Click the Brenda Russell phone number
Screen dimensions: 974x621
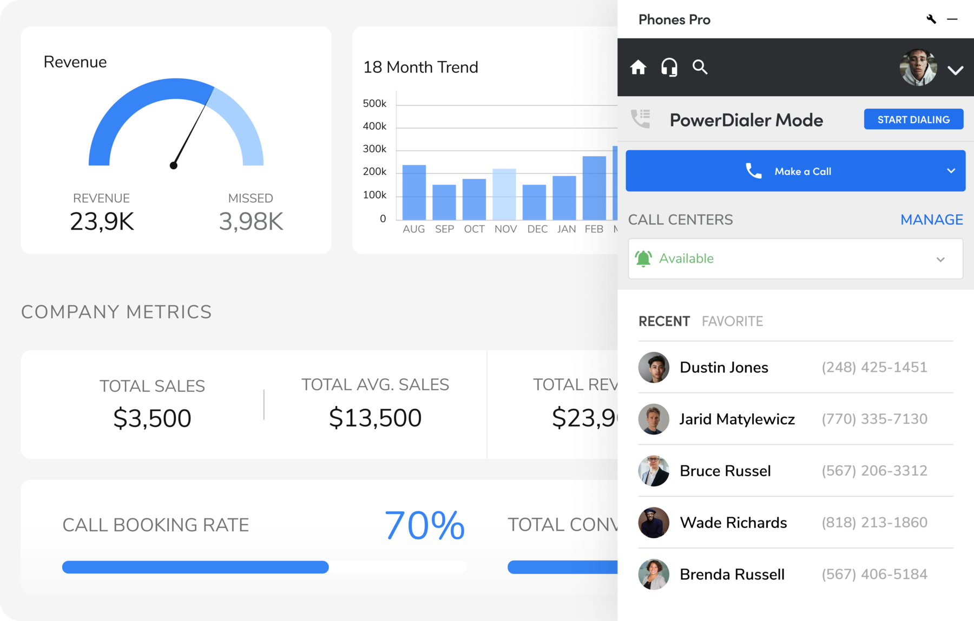[874, 574]
